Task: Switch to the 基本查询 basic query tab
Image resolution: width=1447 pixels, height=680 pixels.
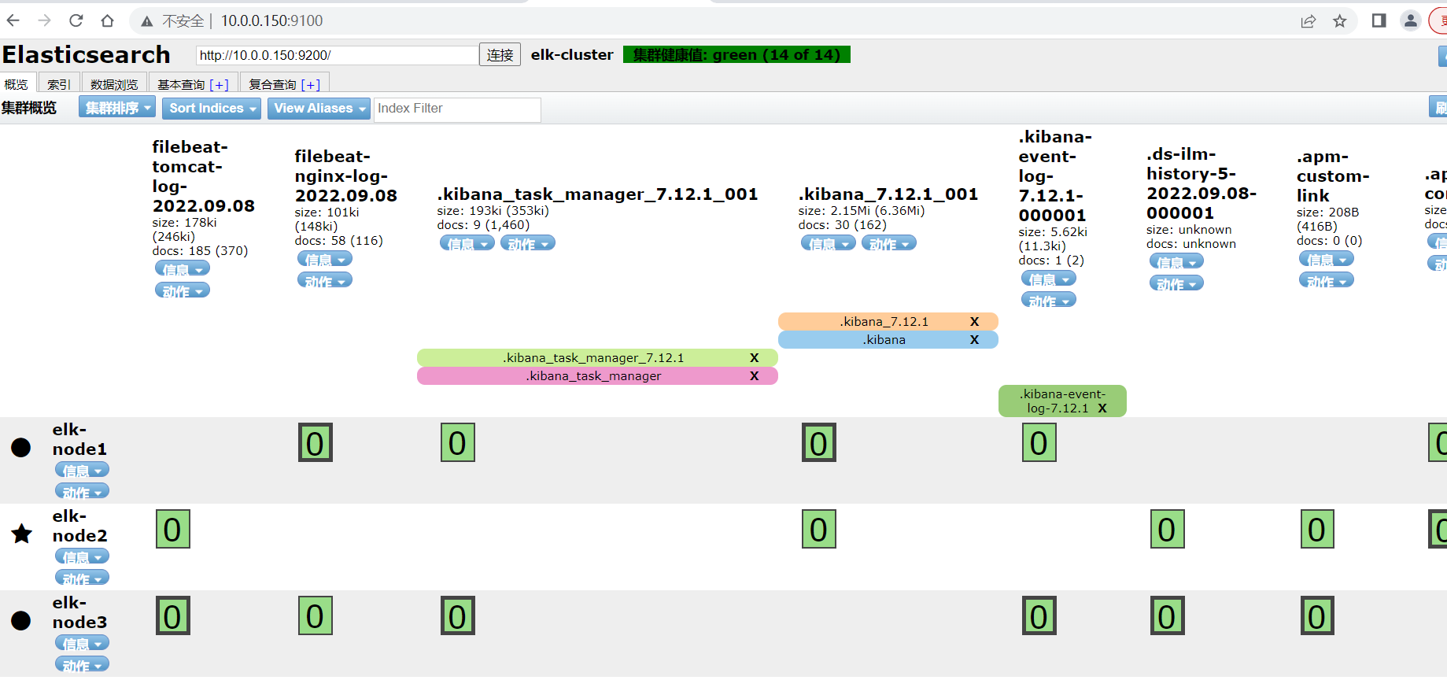Action: [193, 84]
